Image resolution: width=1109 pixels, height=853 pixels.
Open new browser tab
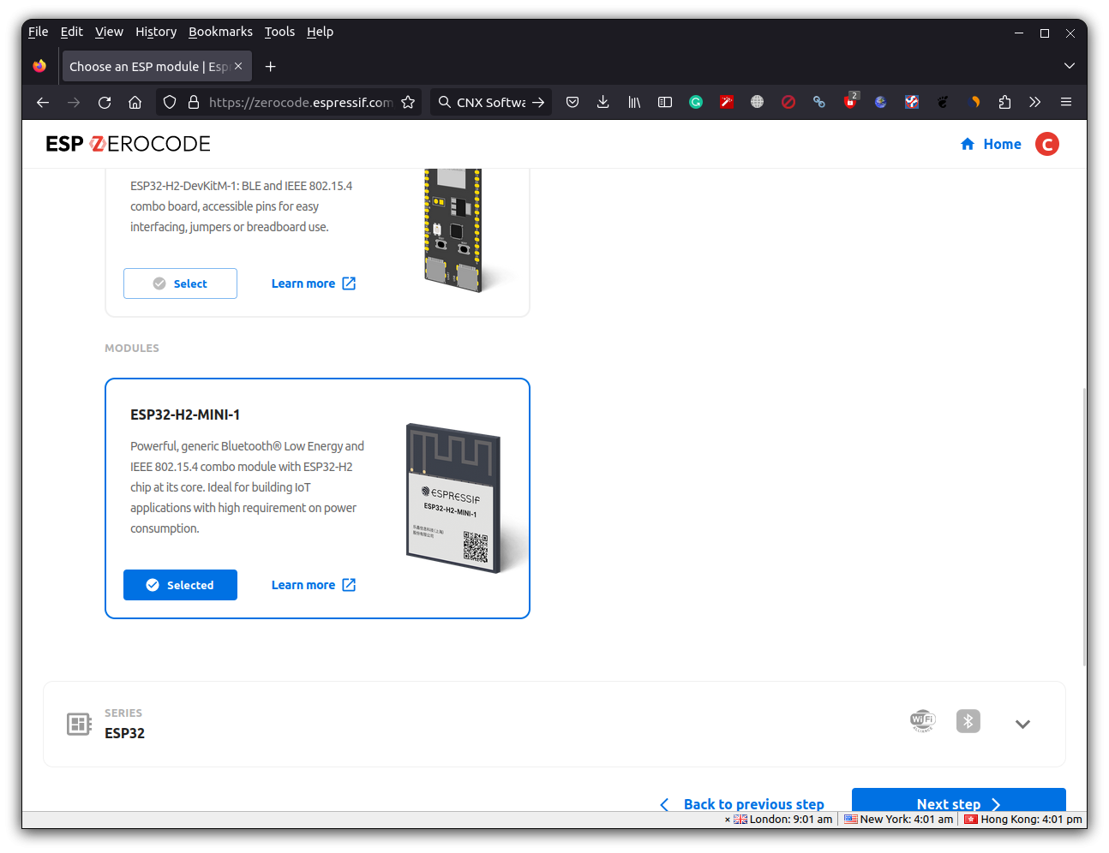point(271,66)
